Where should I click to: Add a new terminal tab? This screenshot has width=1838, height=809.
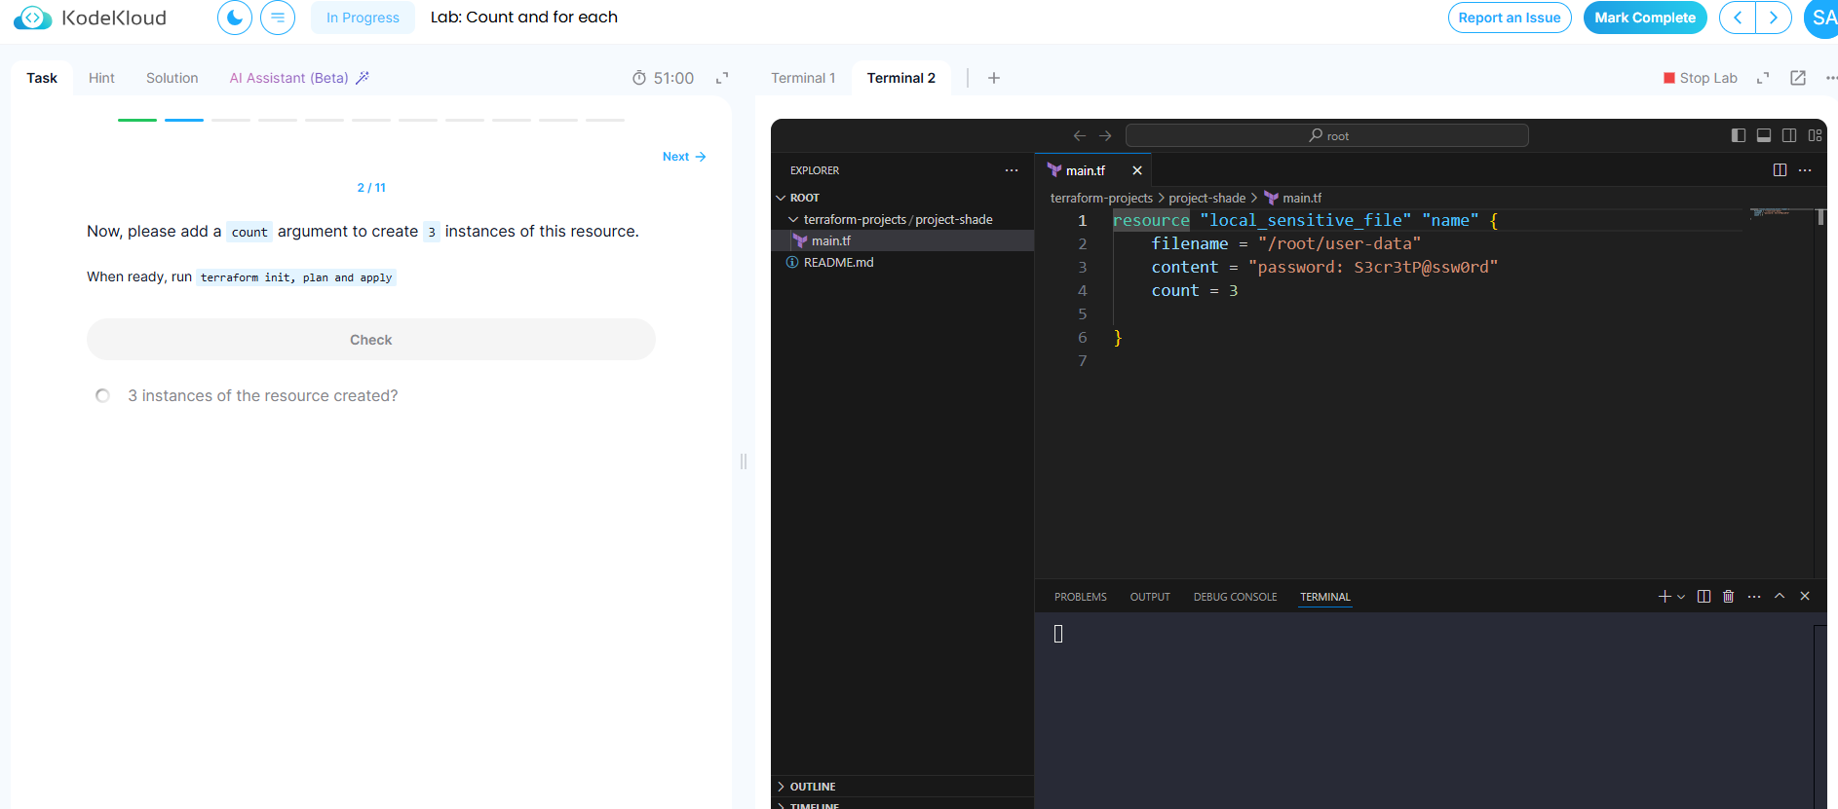tap(994, 78)
